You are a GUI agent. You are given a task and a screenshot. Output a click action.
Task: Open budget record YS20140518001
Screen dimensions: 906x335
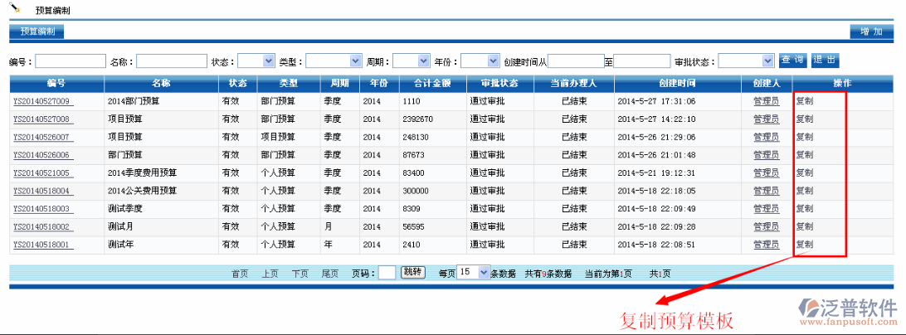(x=41, y=245)
